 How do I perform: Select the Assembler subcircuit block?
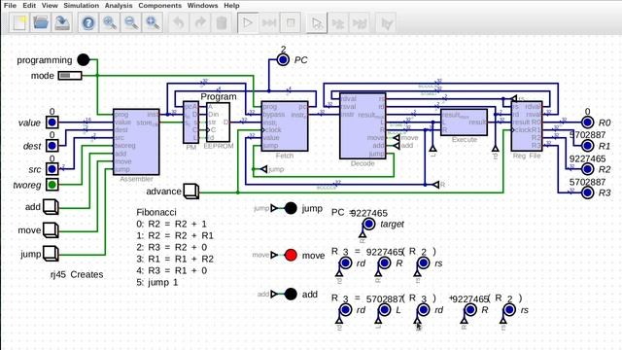pos(136,142)
